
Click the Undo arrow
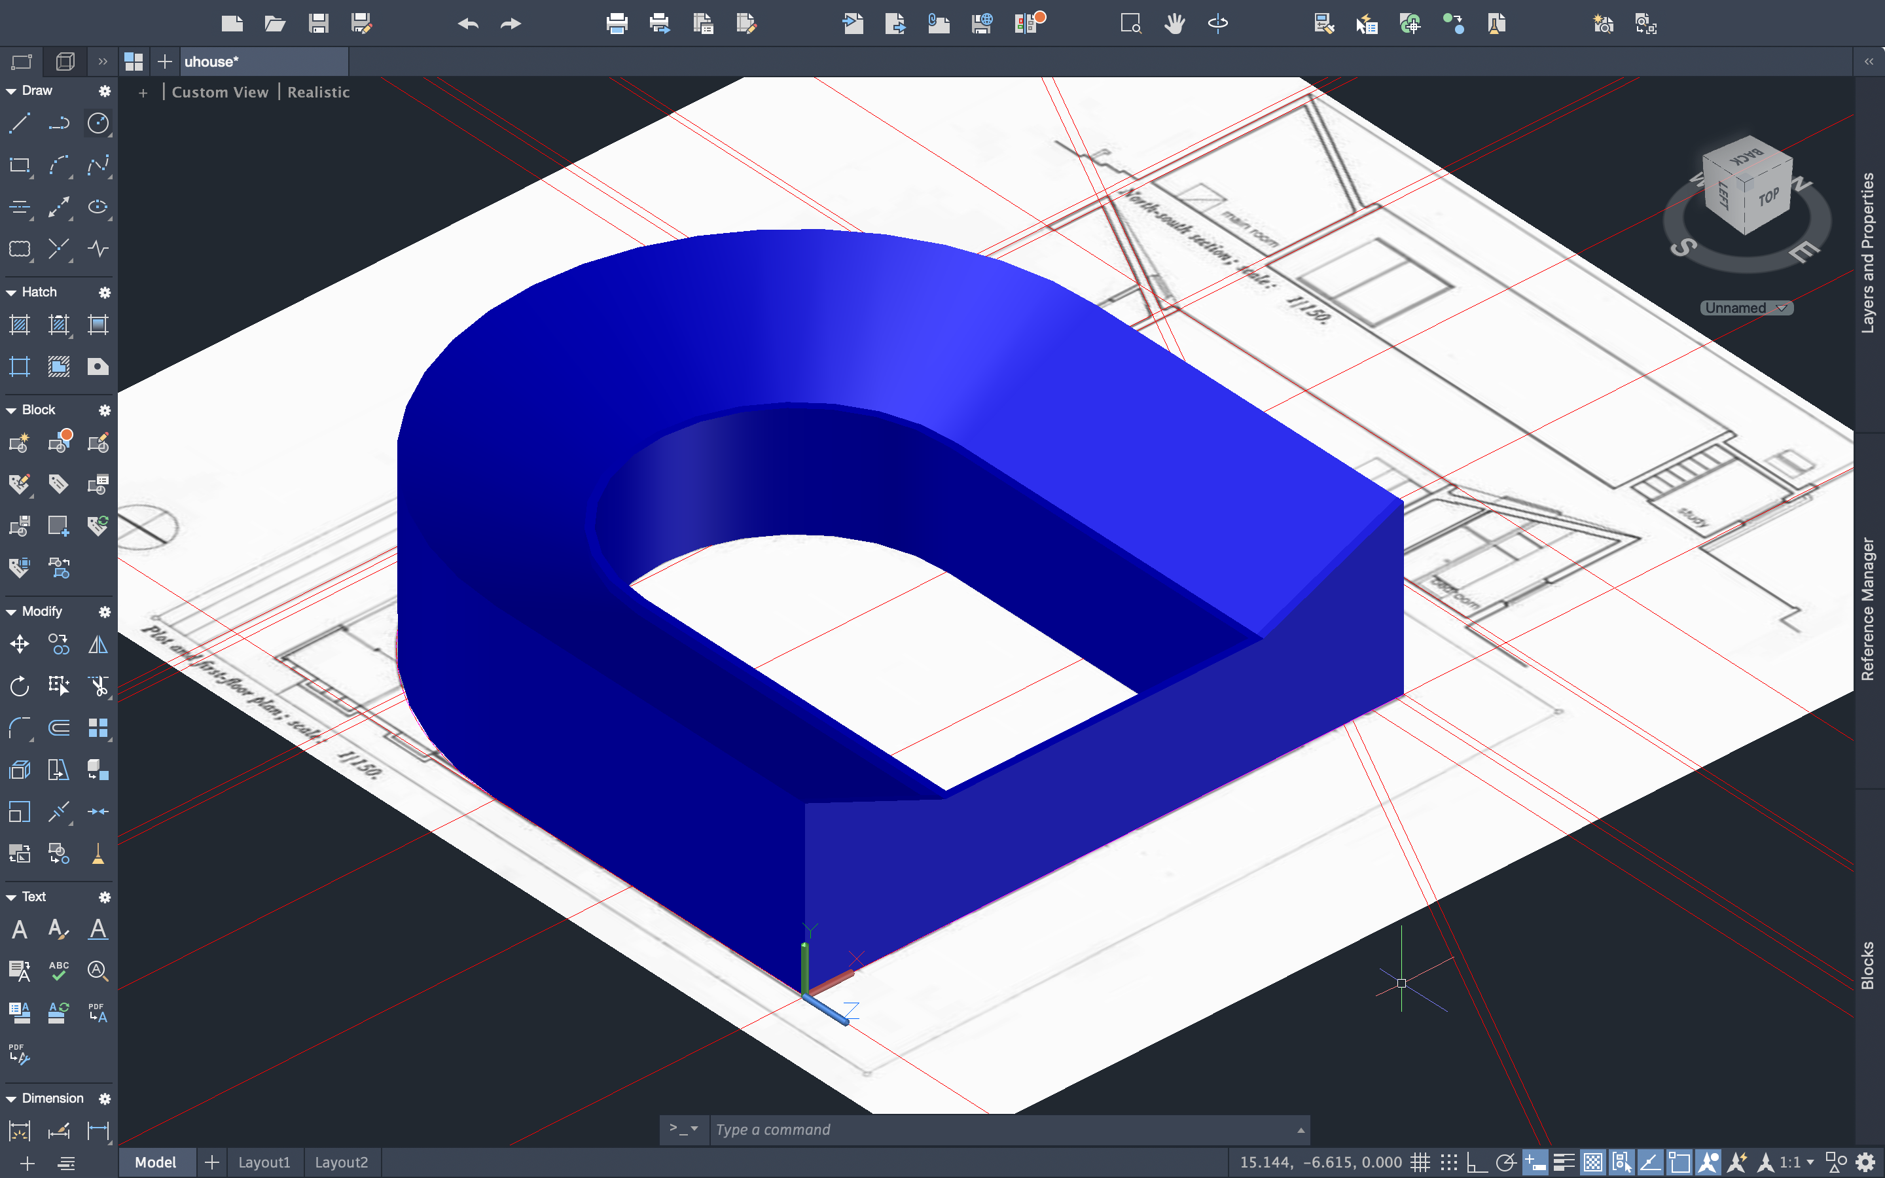[468, 24]
